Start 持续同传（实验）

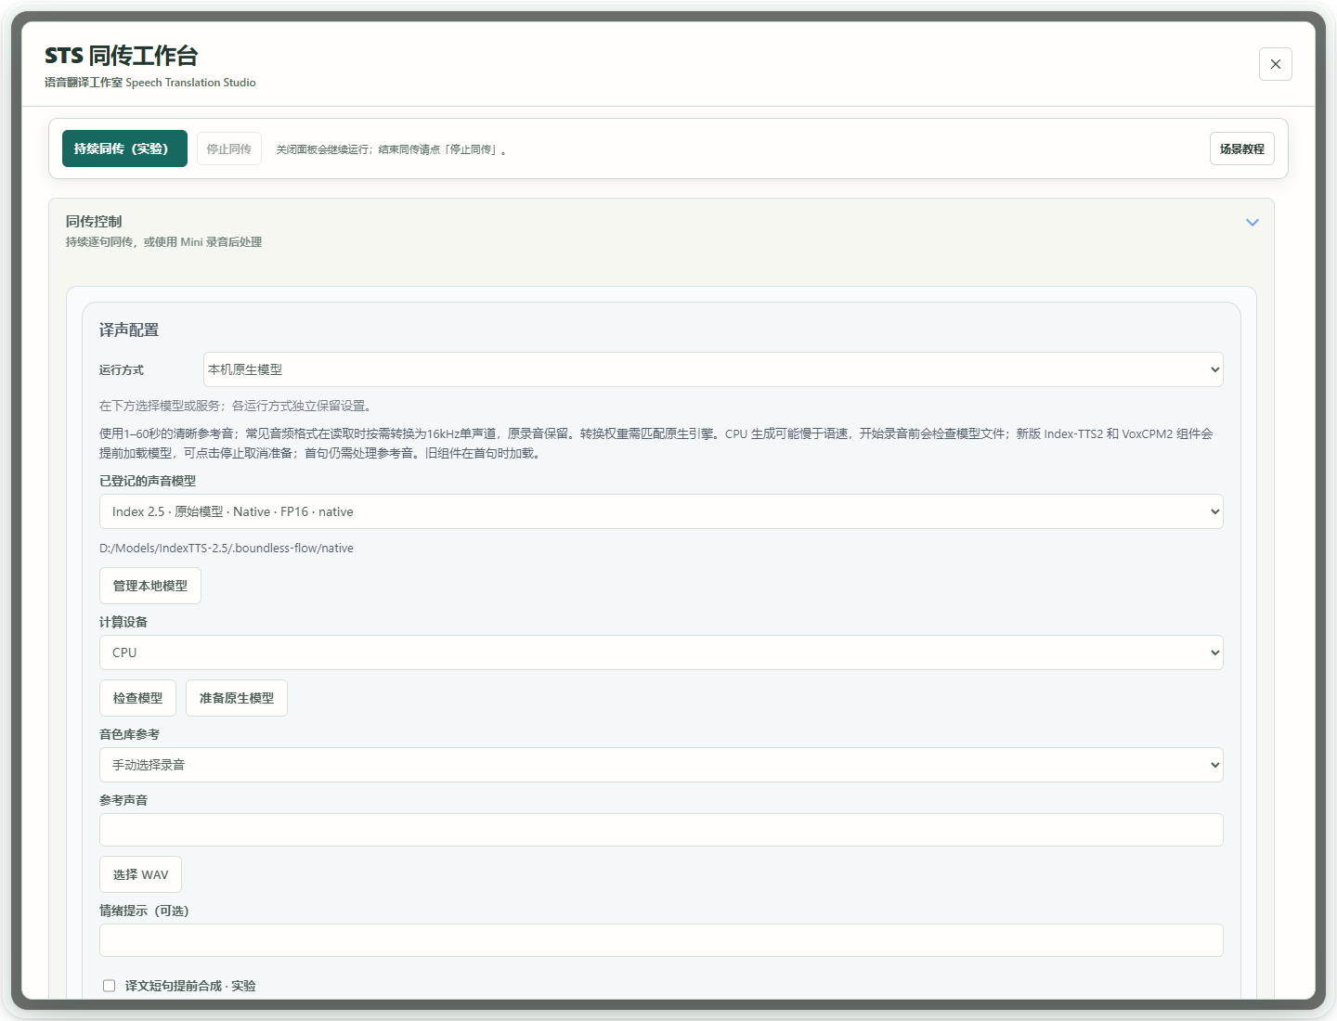point(124,149)
